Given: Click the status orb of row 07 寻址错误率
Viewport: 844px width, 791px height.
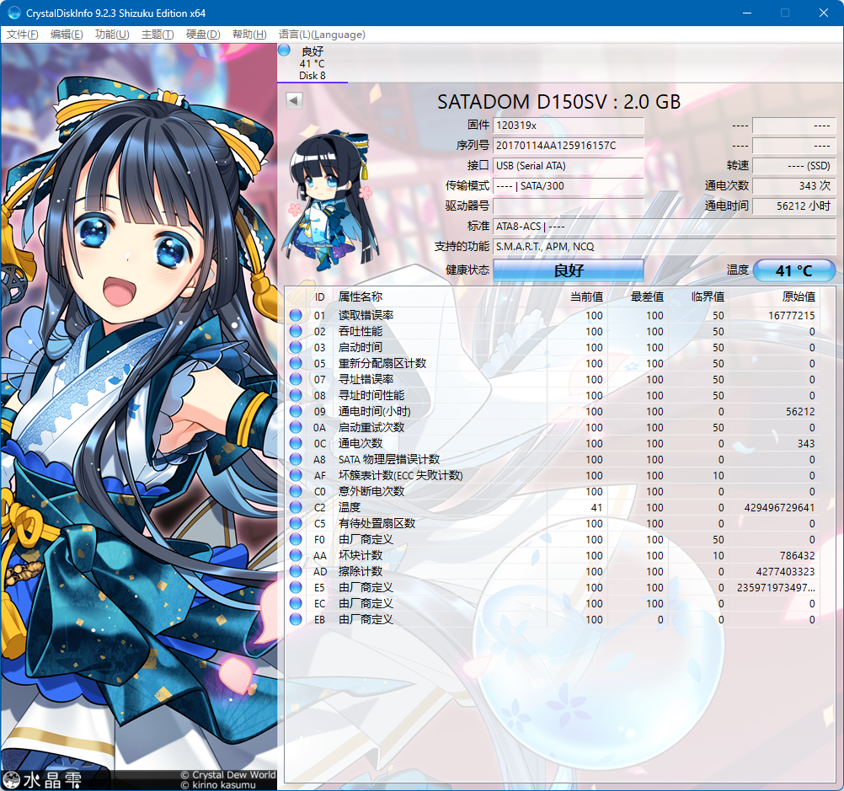Looking at the screenshot, I should coord(296,379).
